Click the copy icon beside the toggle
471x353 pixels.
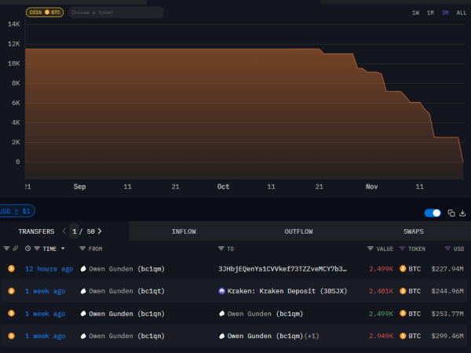[x=451, y=213]
